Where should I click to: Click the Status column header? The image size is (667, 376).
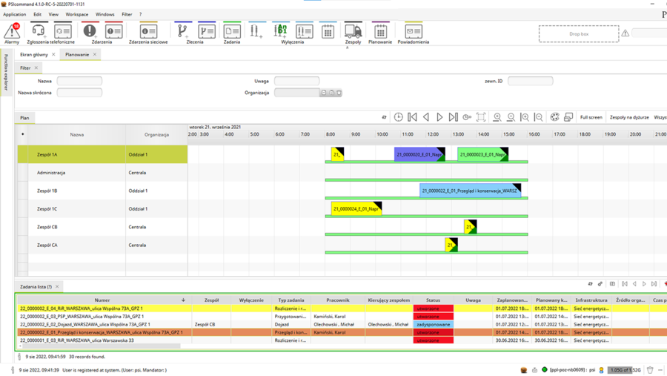433,300
